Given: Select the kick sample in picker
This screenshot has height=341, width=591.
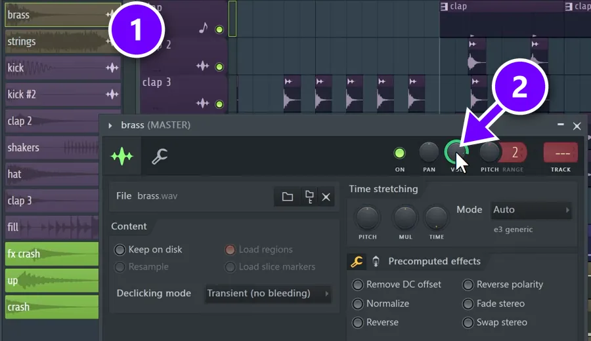Looking at the screenshot, I should click(x=63, y=68).
